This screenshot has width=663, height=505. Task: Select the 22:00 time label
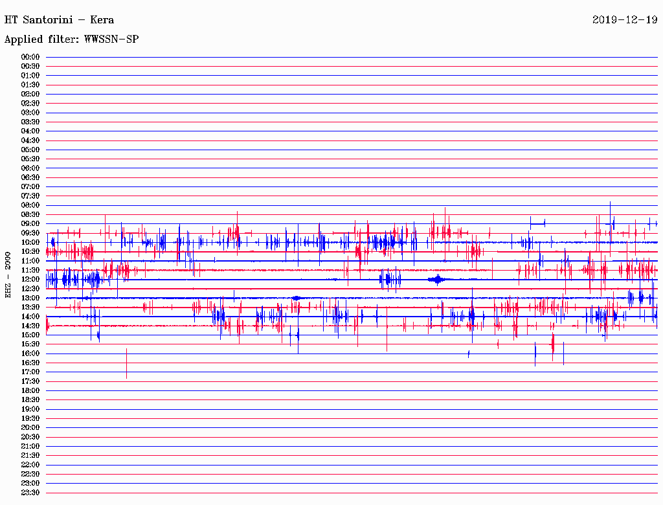[x=30, y=465]
